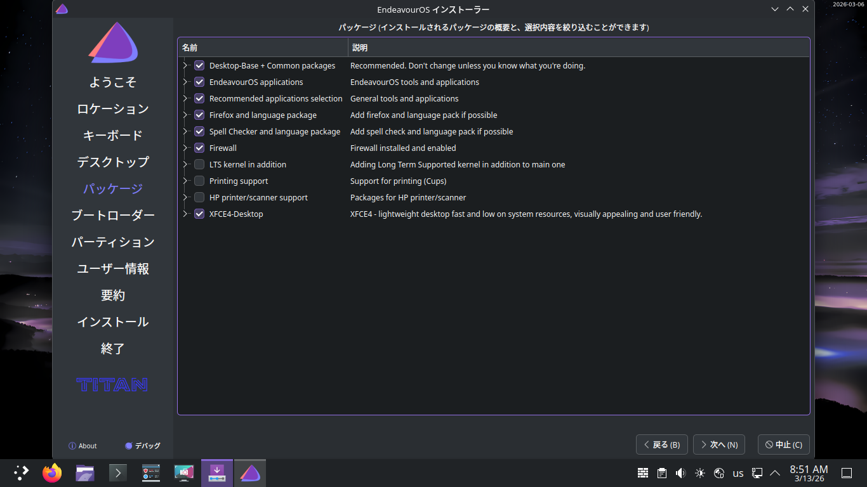Screen dimensions: 867x487
Task: Click the installer logo in the title bar
Action: (x=62, y=9)
